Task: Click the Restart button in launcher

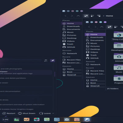Action: [x=9, y=113]
